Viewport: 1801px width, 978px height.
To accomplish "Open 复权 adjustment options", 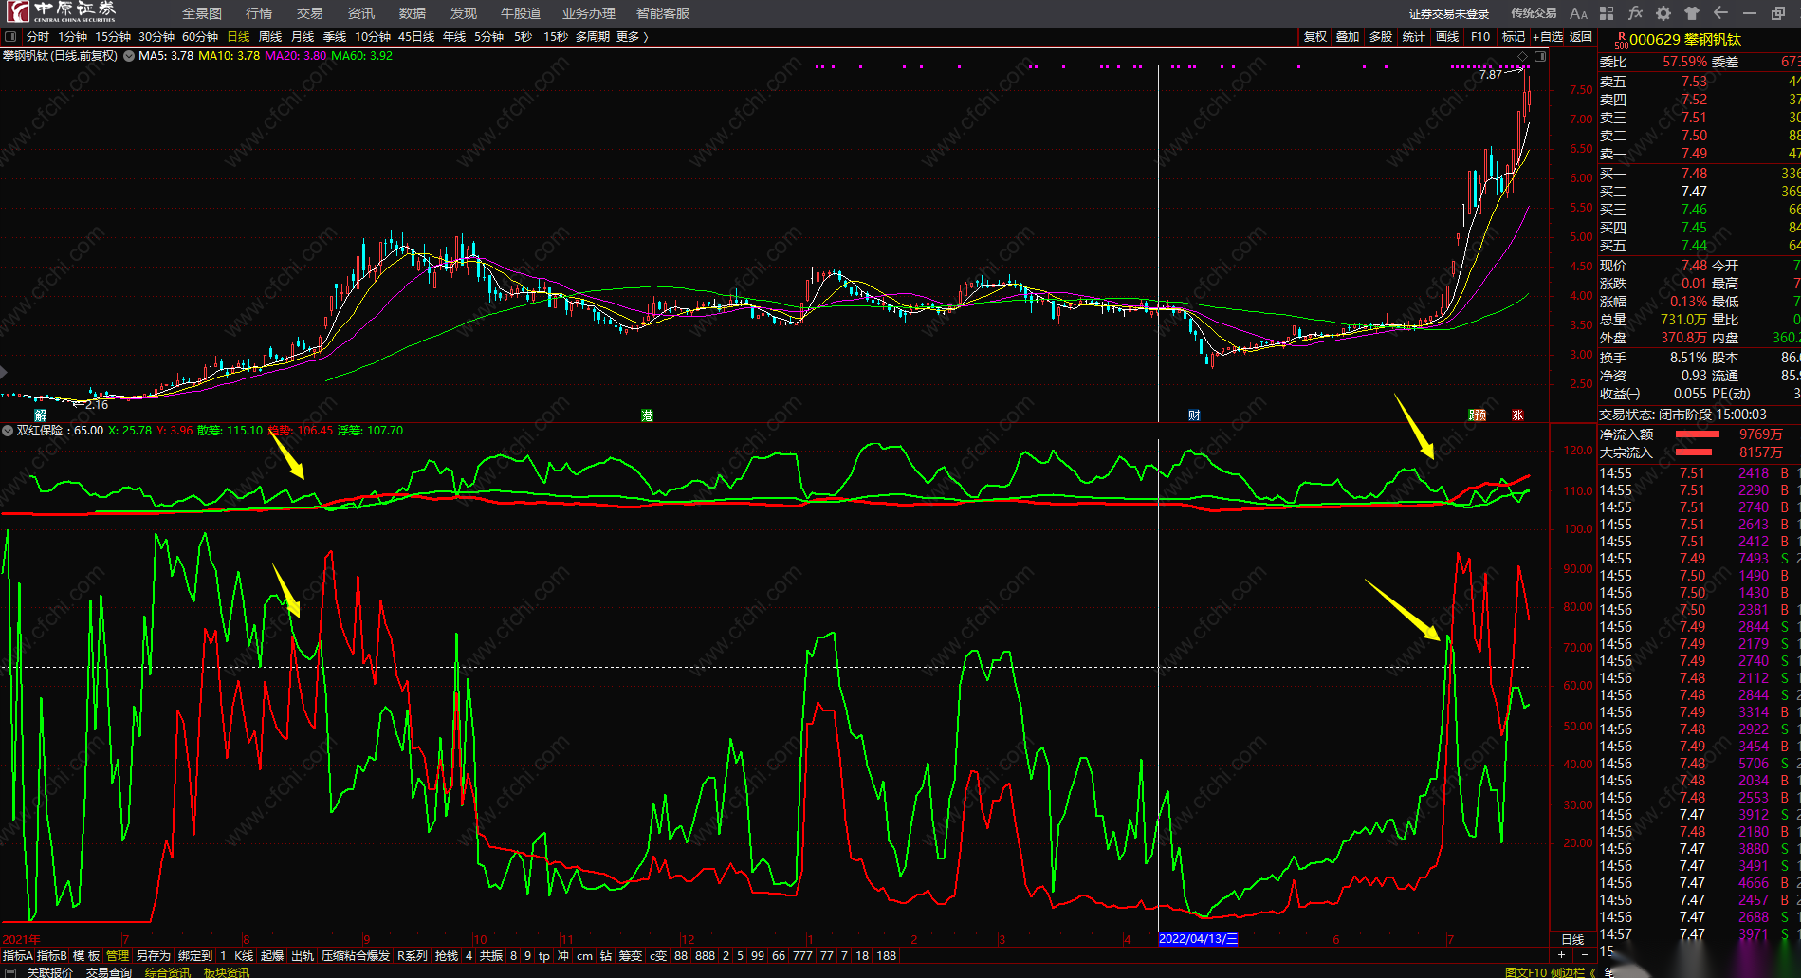I will point(1315,37).
